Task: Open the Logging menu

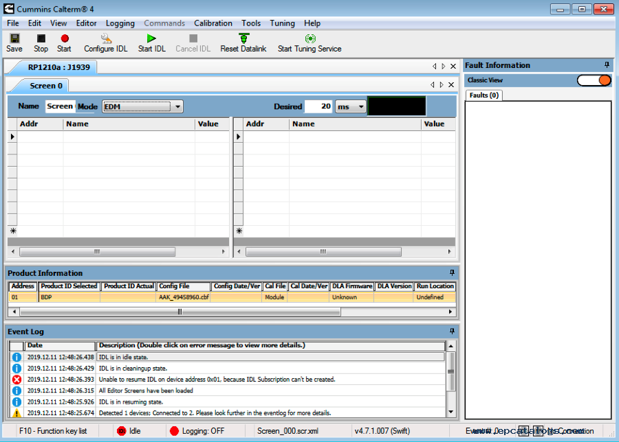Action: [x=120, y=23]
